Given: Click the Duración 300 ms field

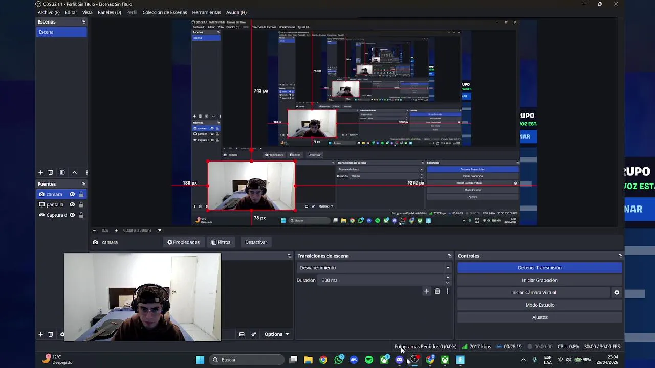Looking at the screenshot, I should 382,280.
